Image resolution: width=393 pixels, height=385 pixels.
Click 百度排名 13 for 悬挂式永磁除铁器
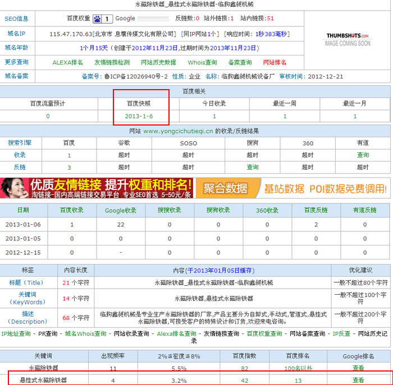tap(298, 381)
